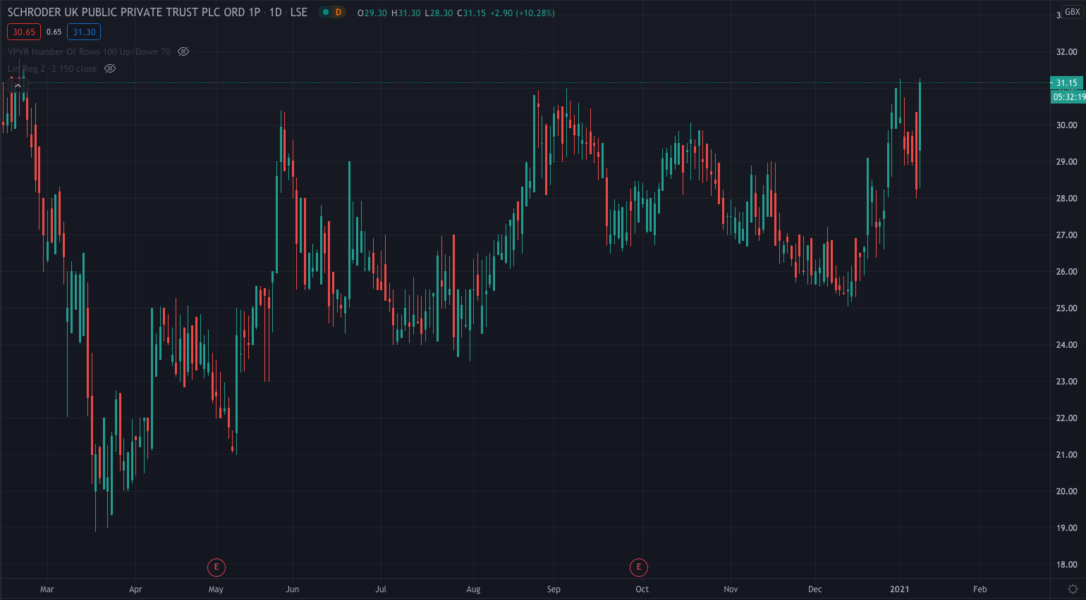Screen dimensions: 1086x600
Task: Toggle visibility of the Lin Reg indicator
Action: point(110,68)
